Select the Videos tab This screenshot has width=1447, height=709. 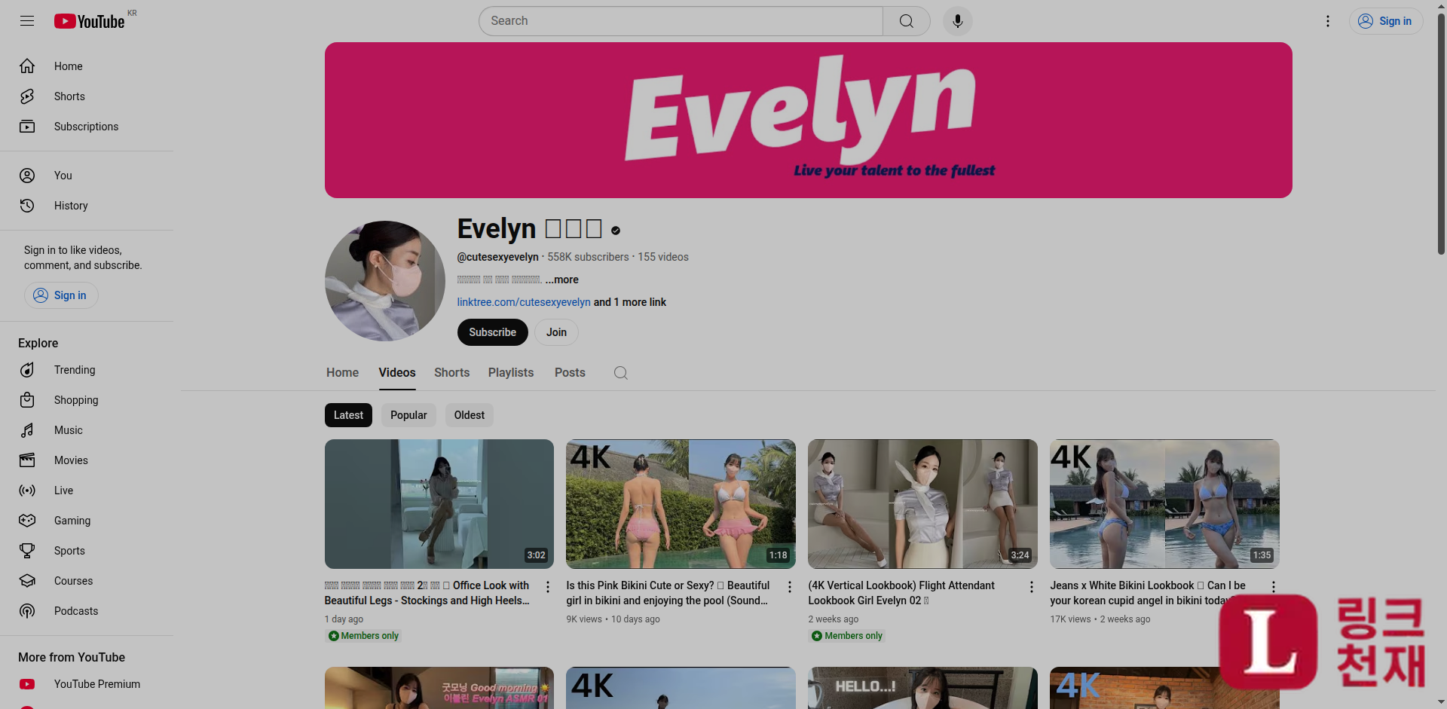click(x=397, y=373)
